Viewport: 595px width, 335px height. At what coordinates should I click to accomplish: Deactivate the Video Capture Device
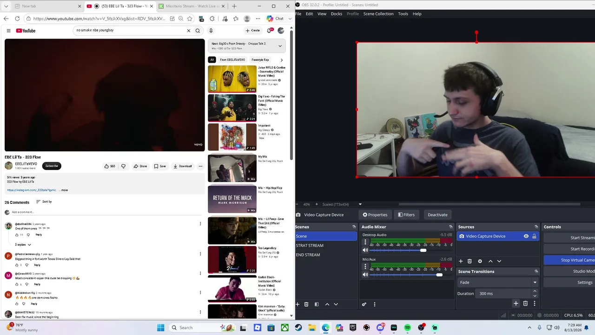[x=437, y=214]
